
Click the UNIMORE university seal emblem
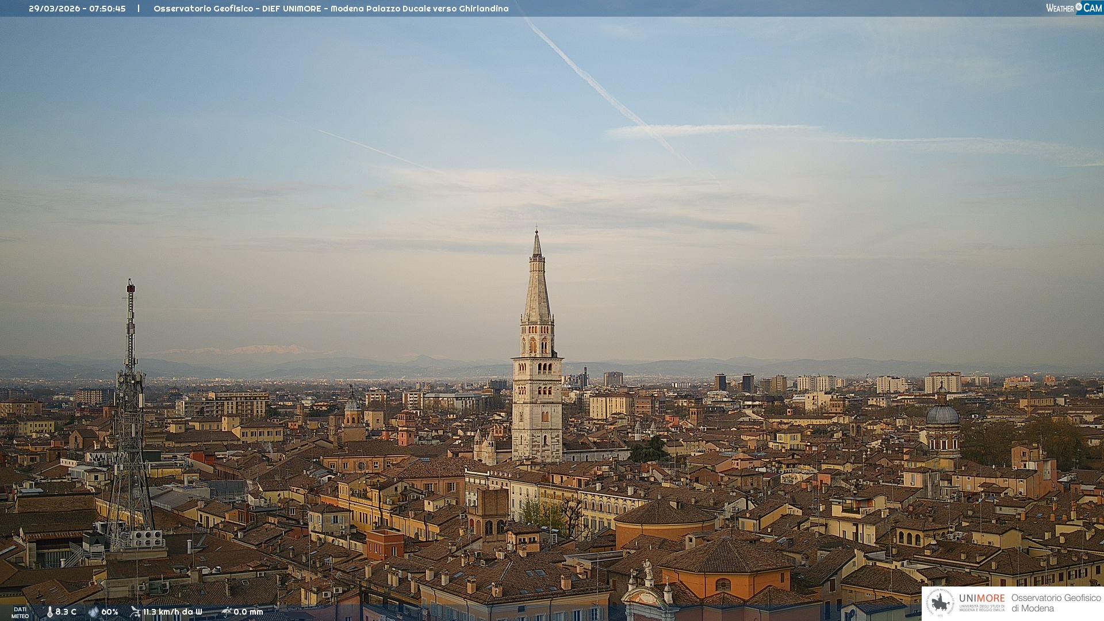pos(940,603)
